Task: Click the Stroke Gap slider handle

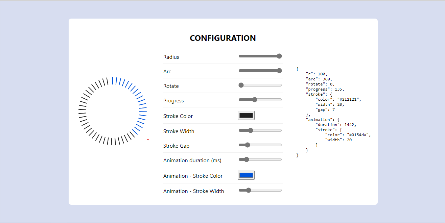Action: point(248,145)
